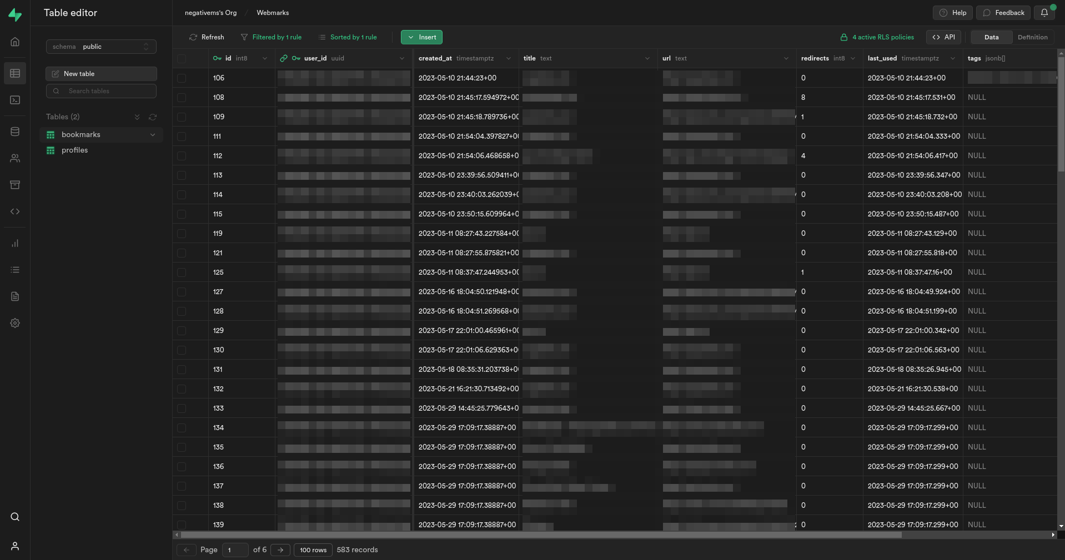
Task: Select the checkbox for row 106
Action: 182,78
